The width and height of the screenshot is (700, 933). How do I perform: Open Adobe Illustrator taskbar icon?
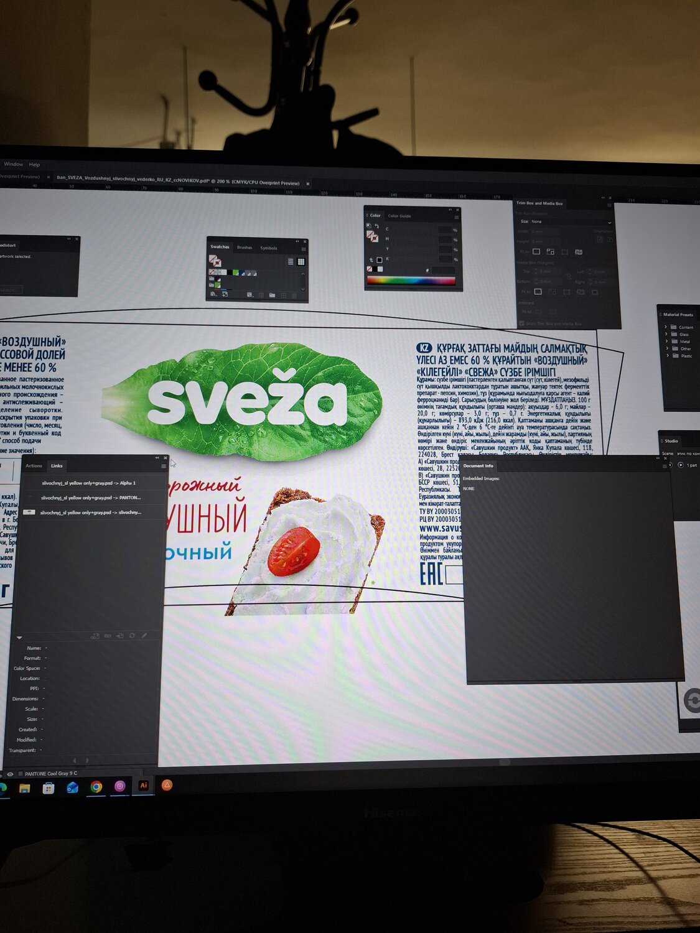click(x=143, y=786)
